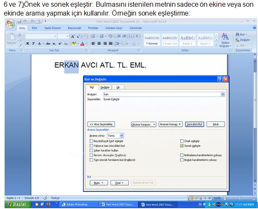The image size is (258, 209).
Task: Enable Benzer okunuşlar (İngilizce) checkbox
Action: pyautogui.click(x=91, y=155)
